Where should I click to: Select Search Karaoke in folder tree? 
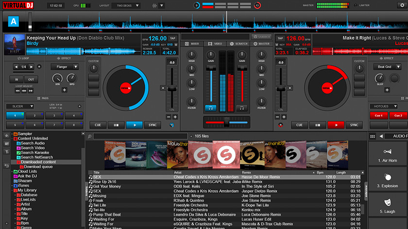[x=33, y=153]
